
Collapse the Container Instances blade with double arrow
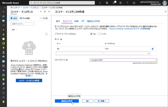click(41, 11)
